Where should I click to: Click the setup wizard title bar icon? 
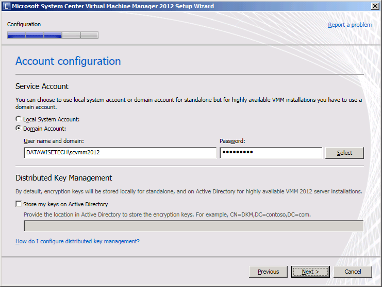tap(7, 6)
